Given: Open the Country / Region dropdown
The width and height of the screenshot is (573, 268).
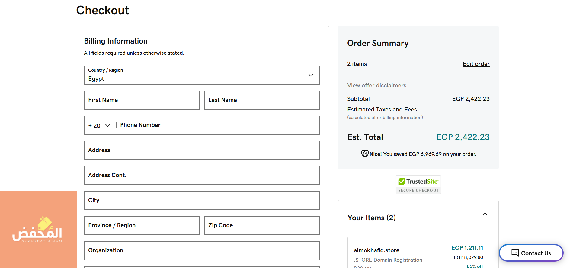Looking at the screenshot, I should (x=202, y=75).
